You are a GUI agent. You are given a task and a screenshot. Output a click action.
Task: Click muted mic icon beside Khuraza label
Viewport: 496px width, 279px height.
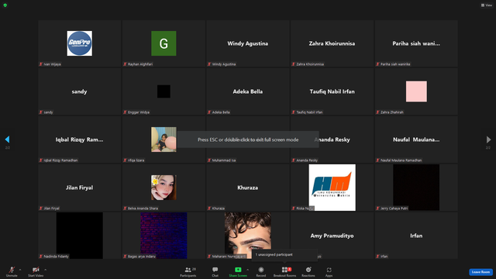[209, 208]
